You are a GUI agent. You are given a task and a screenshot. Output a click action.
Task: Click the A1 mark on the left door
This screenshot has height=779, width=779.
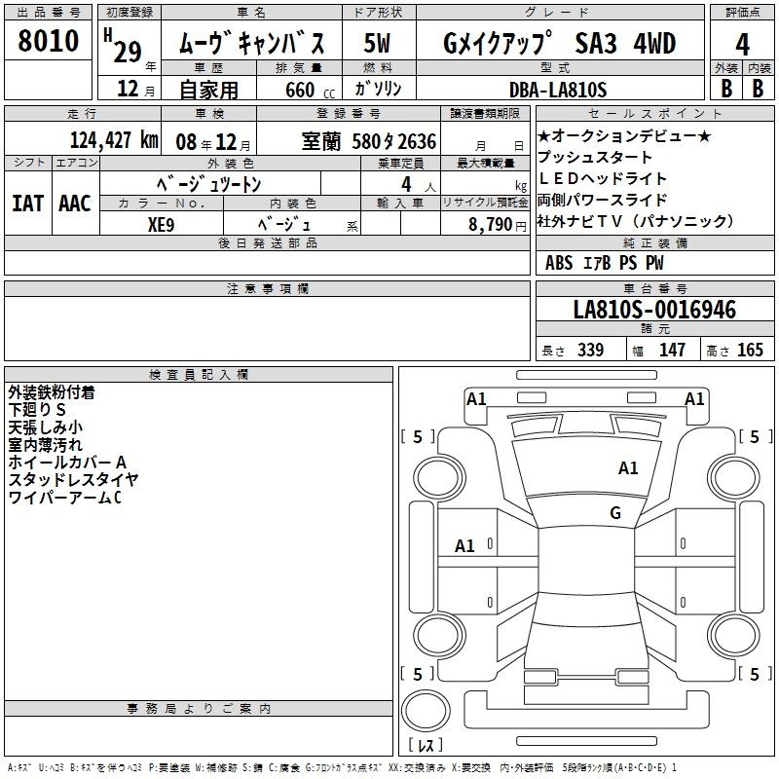[x=465, y=546]
